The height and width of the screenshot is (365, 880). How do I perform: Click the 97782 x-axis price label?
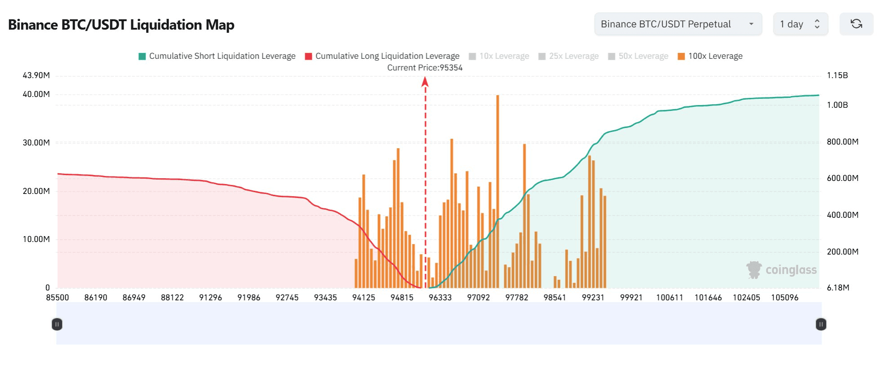(x=517, y=298)
